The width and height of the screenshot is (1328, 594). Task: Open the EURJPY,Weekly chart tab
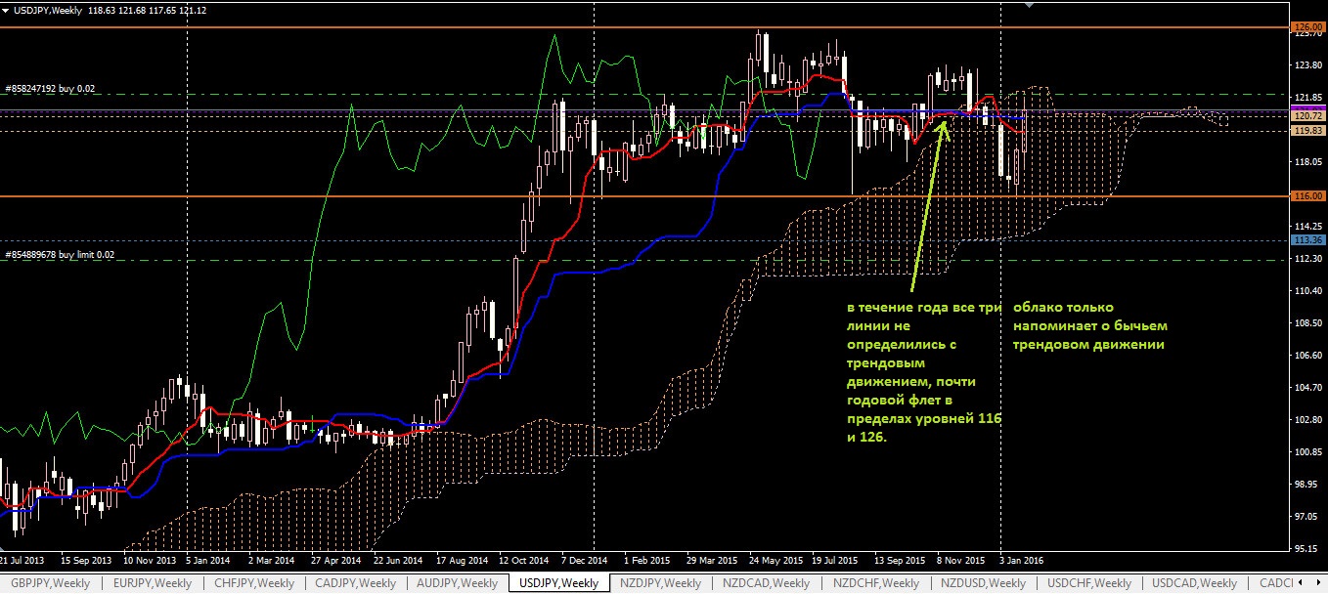[x=151, y=583]
